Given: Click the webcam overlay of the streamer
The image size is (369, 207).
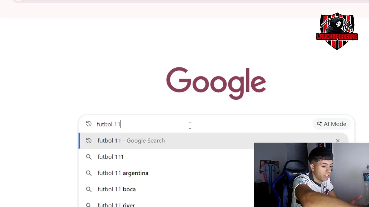Looking at the screenshot, I should (312, 175).
